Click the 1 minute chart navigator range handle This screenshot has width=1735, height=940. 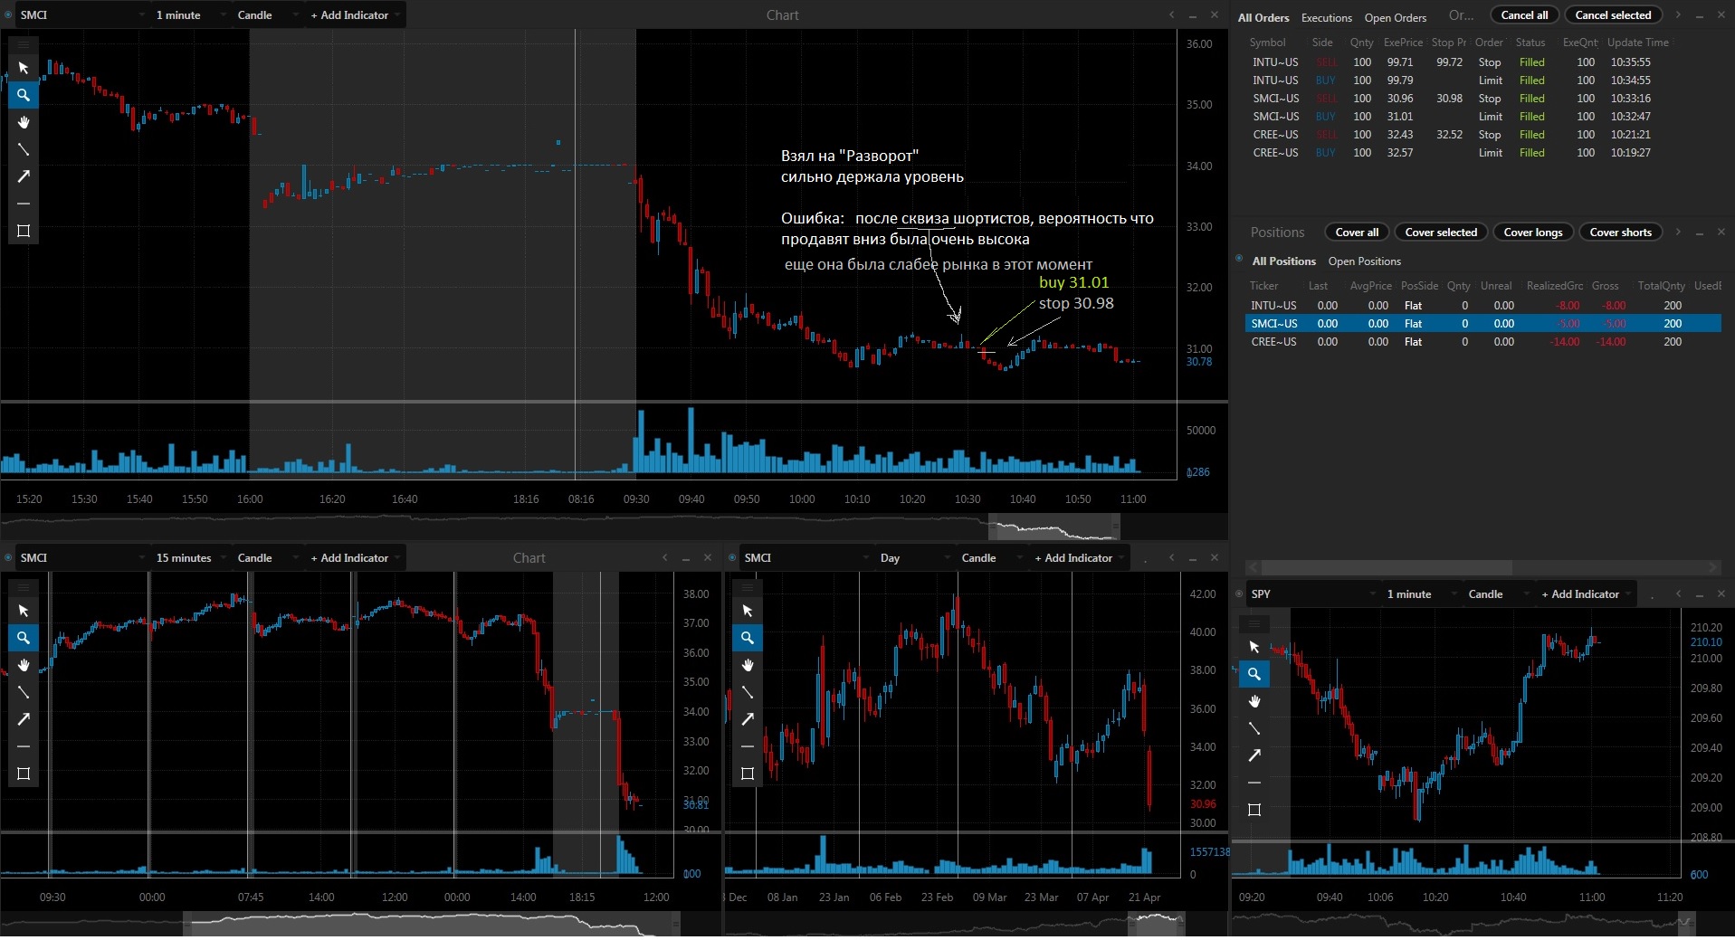coord(1054,527)
